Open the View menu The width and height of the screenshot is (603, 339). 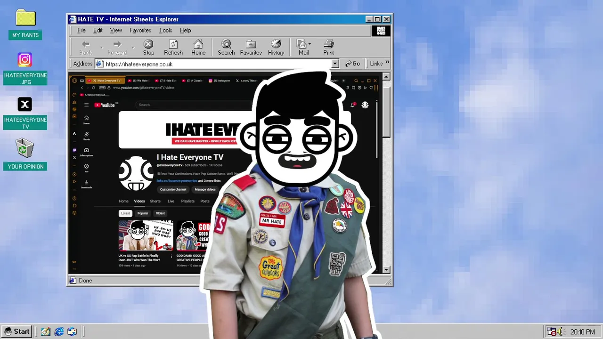(x=116, y=30)
